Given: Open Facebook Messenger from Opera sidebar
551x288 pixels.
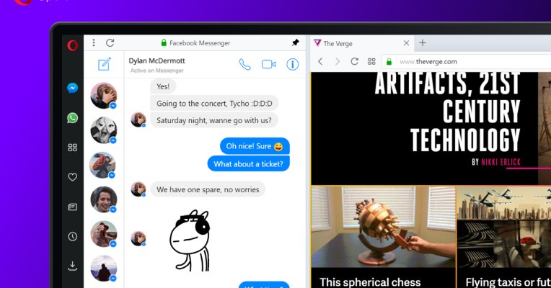Looking at the screenshot, I should (72, 88).
